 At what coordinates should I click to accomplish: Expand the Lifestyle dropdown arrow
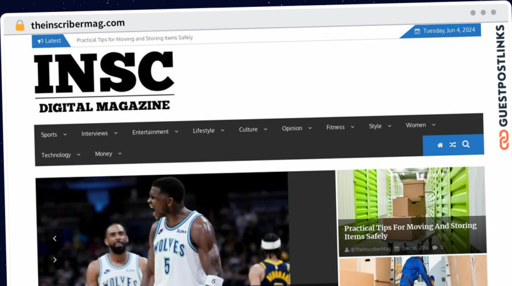click(222, 130)
